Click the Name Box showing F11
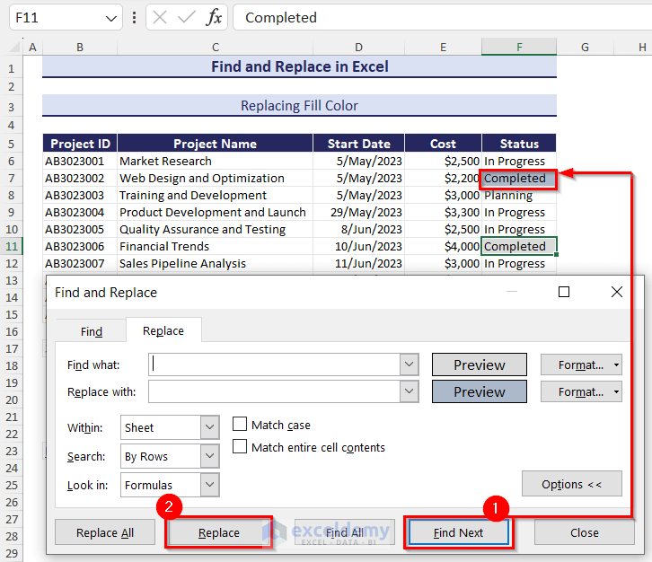This screenshot has width=652, height=562. tap(57, 17)
